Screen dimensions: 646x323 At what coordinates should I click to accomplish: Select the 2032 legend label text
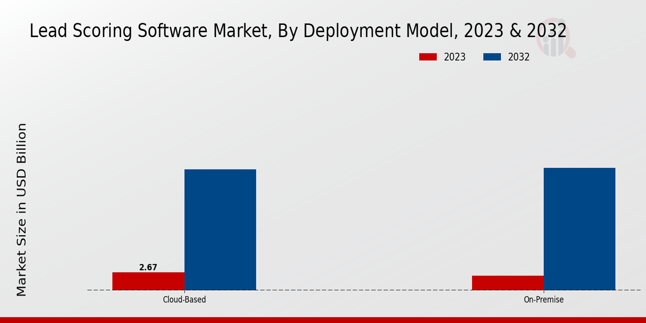(518, 57)
